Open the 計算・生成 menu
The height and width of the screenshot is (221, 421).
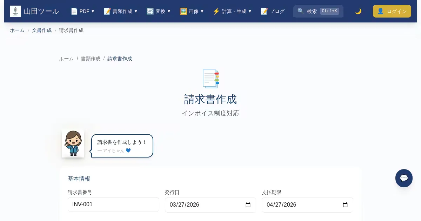coord(232,11)
